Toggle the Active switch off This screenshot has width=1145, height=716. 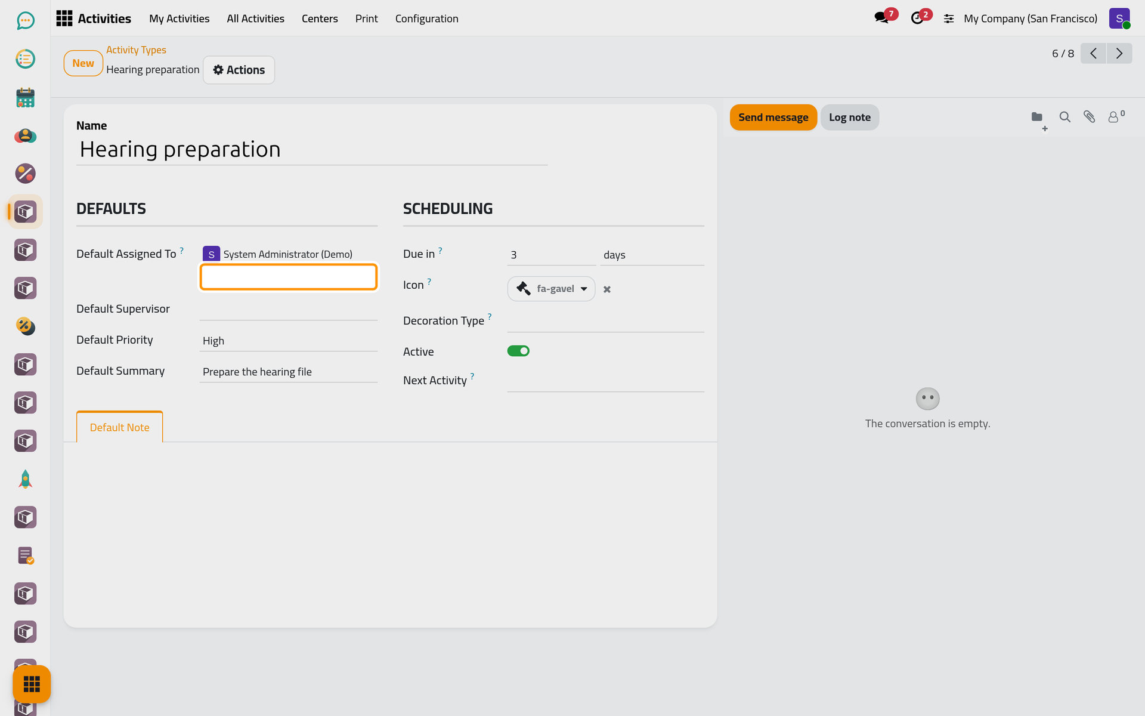(518, 351)
